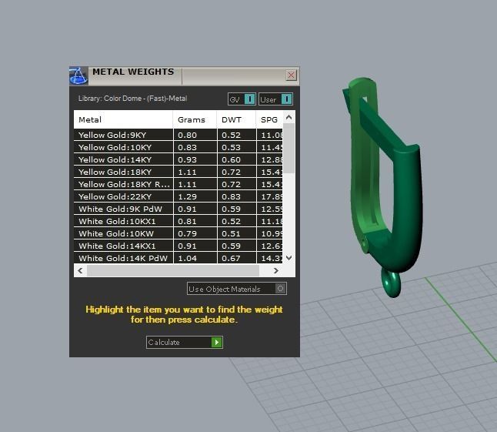This screenshot has width=497, height=432.
Task: Click the 0.80 grams value
Action: 187,135
